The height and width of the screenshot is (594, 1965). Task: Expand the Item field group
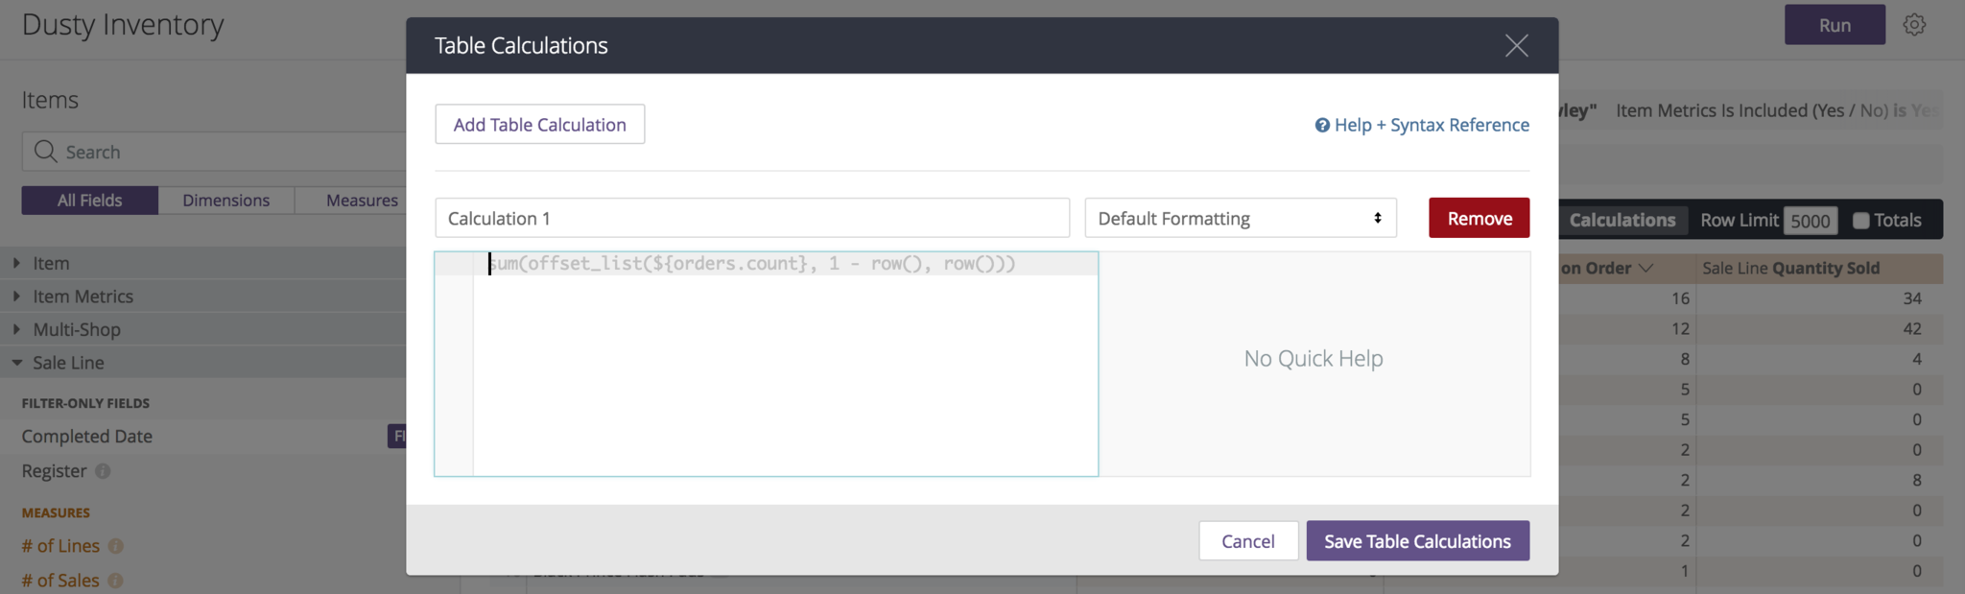(x=16, y=263)
